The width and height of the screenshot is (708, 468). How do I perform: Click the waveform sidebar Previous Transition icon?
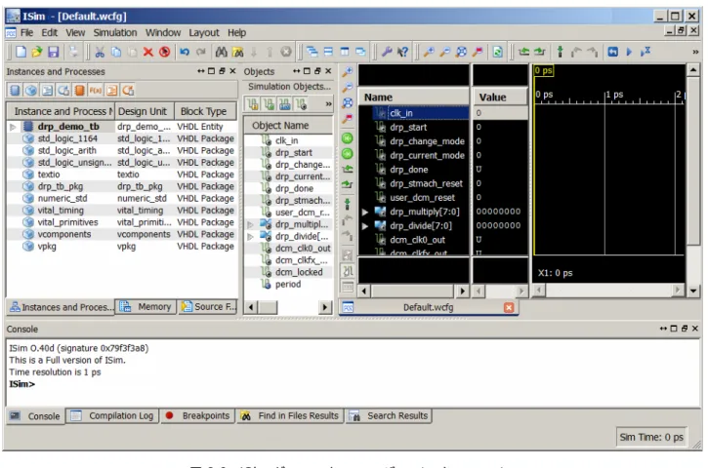[348, 169]
